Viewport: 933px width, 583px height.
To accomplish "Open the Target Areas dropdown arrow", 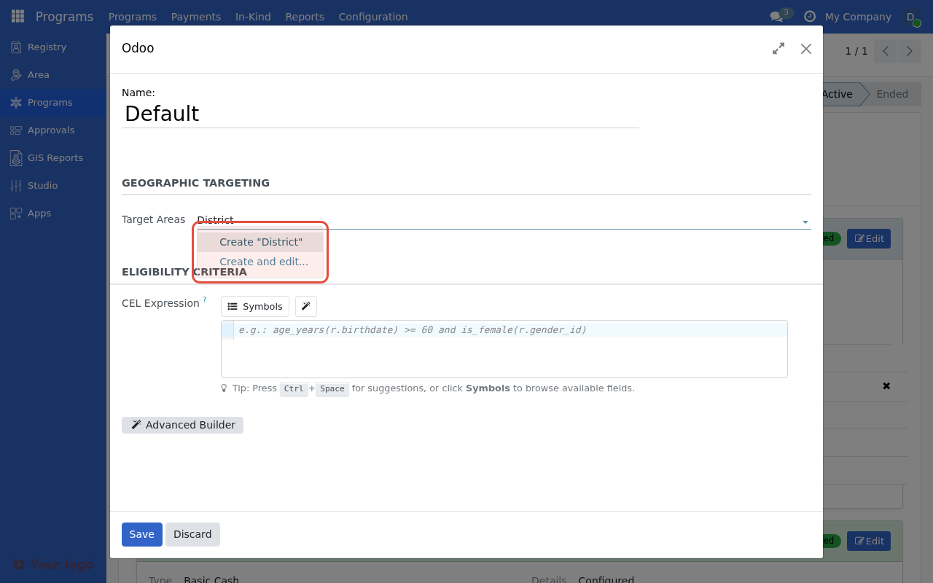I will point(805,221).
